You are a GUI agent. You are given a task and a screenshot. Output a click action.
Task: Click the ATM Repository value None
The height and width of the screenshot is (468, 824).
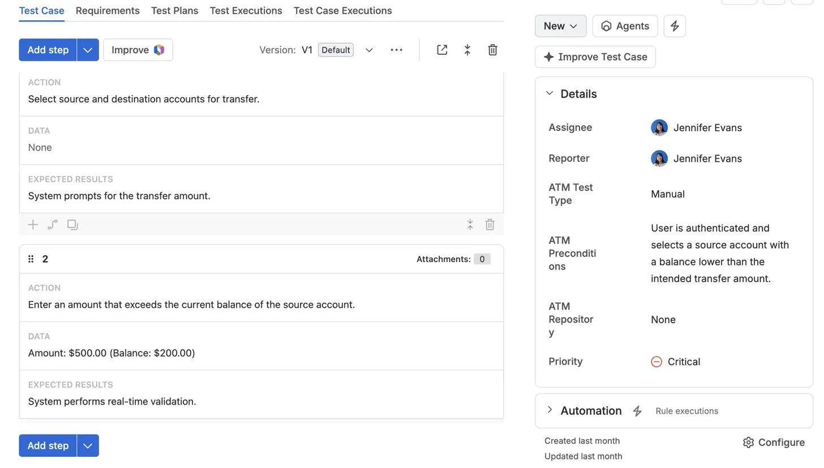point(663,320)
